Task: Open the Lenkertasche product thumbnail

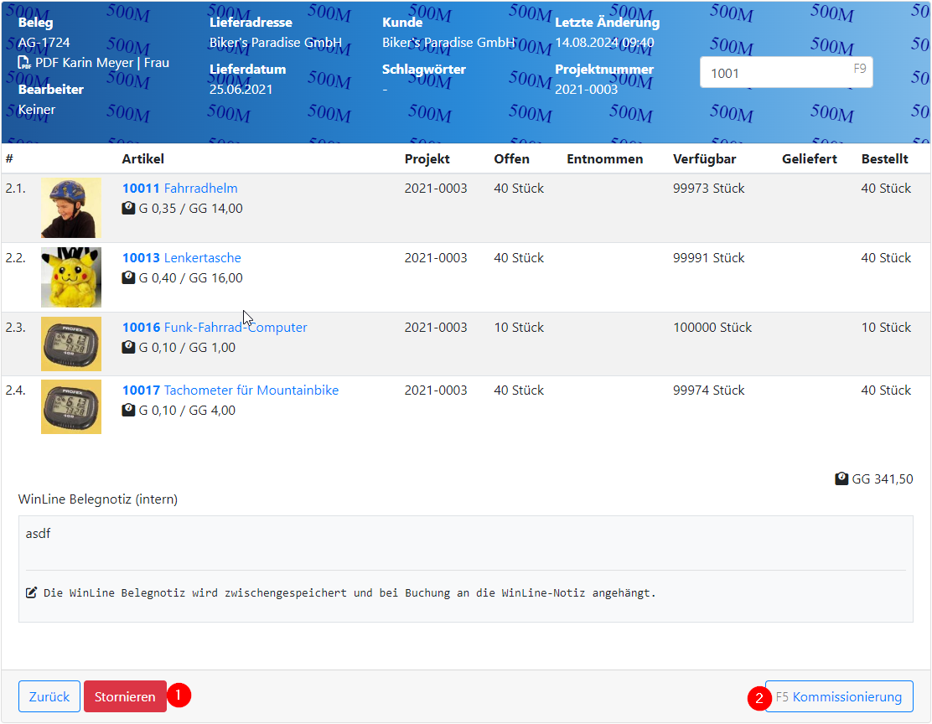Action: [x=71, y=277]
